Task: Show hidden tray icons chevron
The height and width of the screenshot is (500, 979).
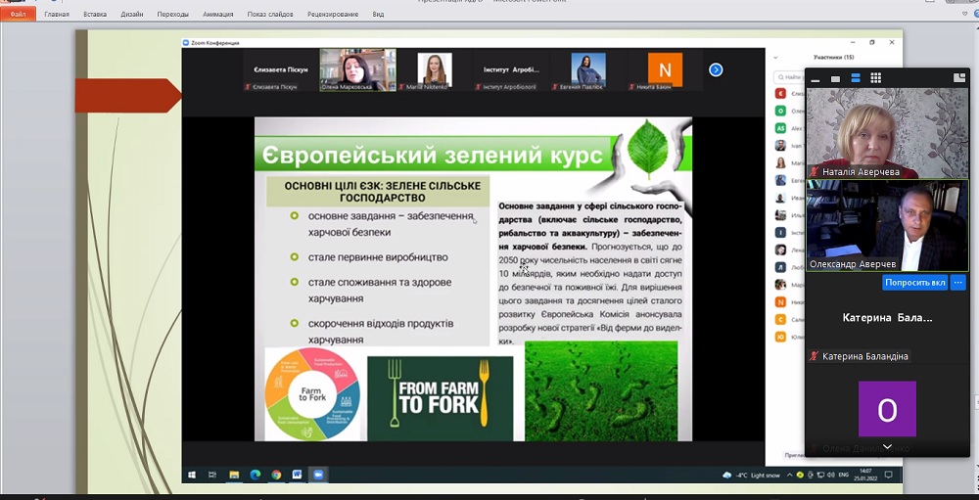Action: [789, 475]
